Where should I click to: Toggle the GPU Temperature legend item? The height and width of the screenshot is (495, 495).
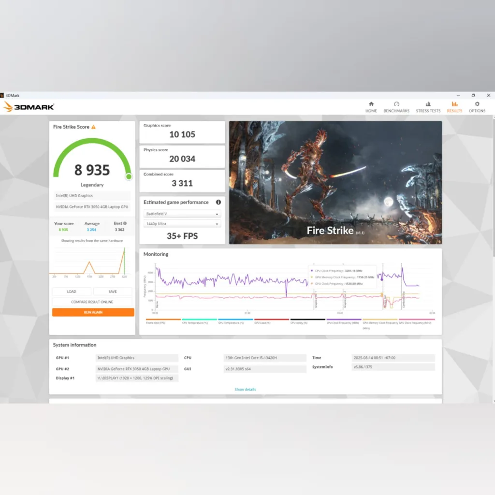235,321
